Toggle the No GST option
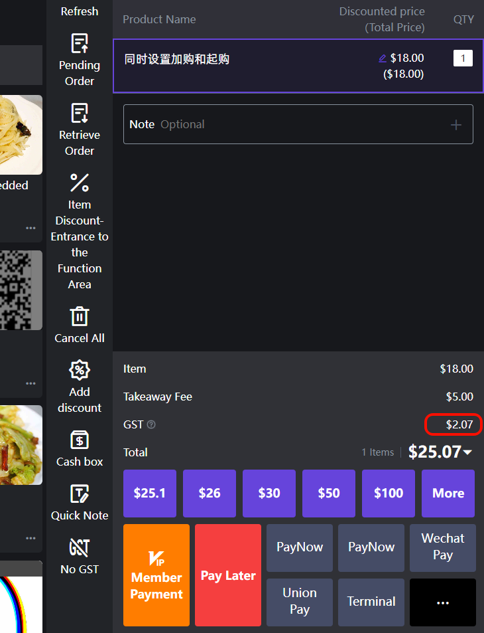 click(80, 548)
